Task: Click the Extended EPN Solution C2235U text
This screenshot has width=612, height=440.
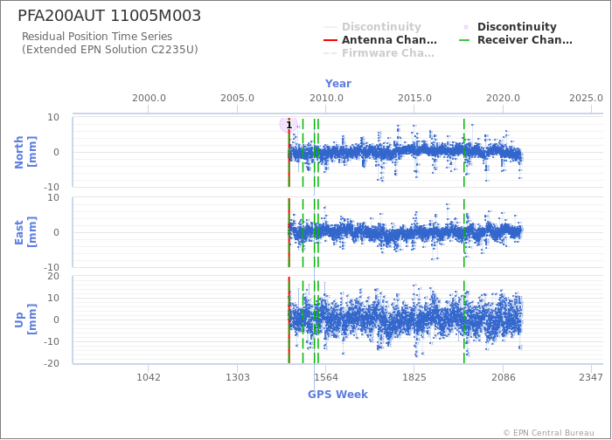Action: 110,50
